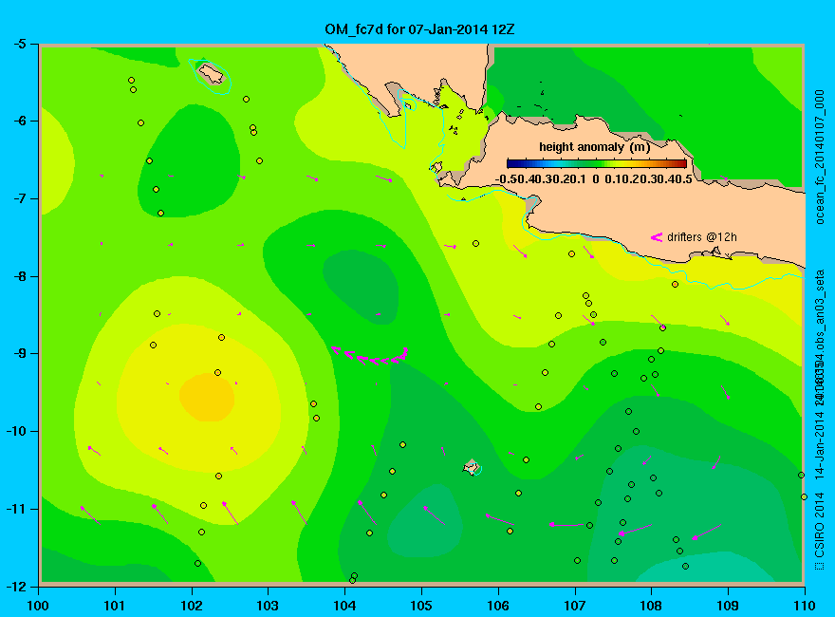Click the y-axis tick label -10

(x=15, y=431)
